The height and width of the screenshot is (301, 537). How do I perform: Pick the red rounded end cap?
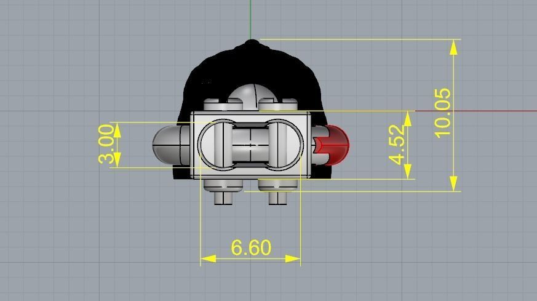(x=334, y=145)
